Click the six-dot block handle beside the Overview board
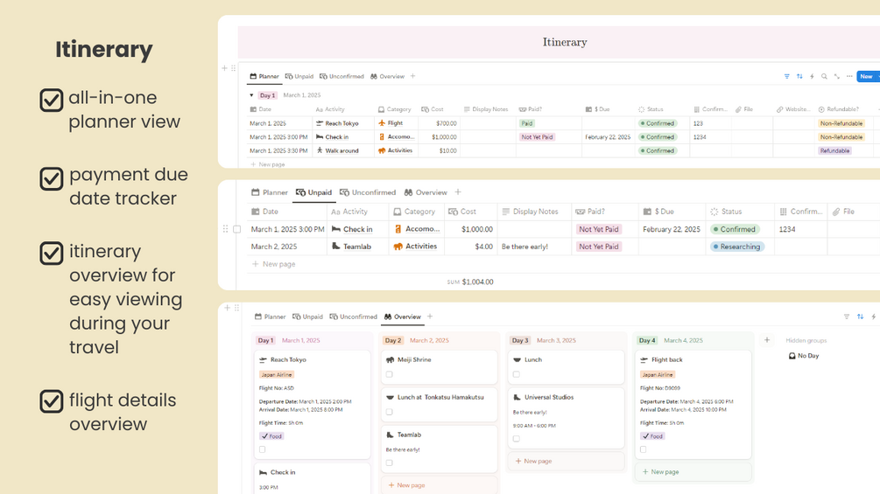Image resolution: width=880 pixels, height=494 pixels. click(x=236, y=308)
